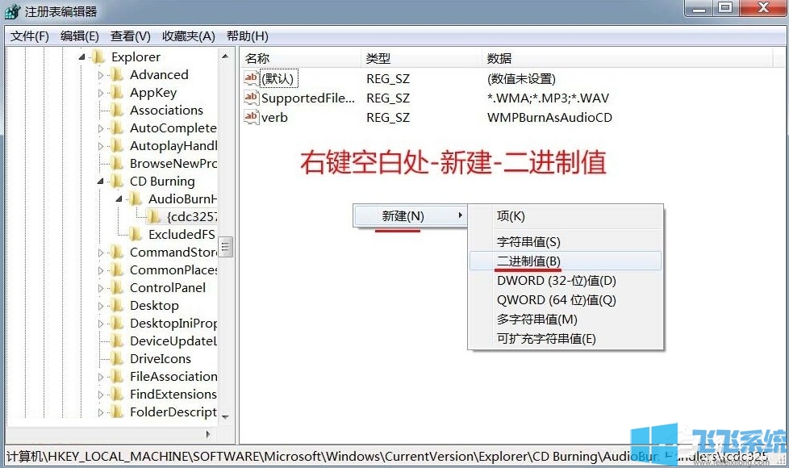Open the 查看(V) menu
Viewport: 789px width, 468px height.
(131, 36)
